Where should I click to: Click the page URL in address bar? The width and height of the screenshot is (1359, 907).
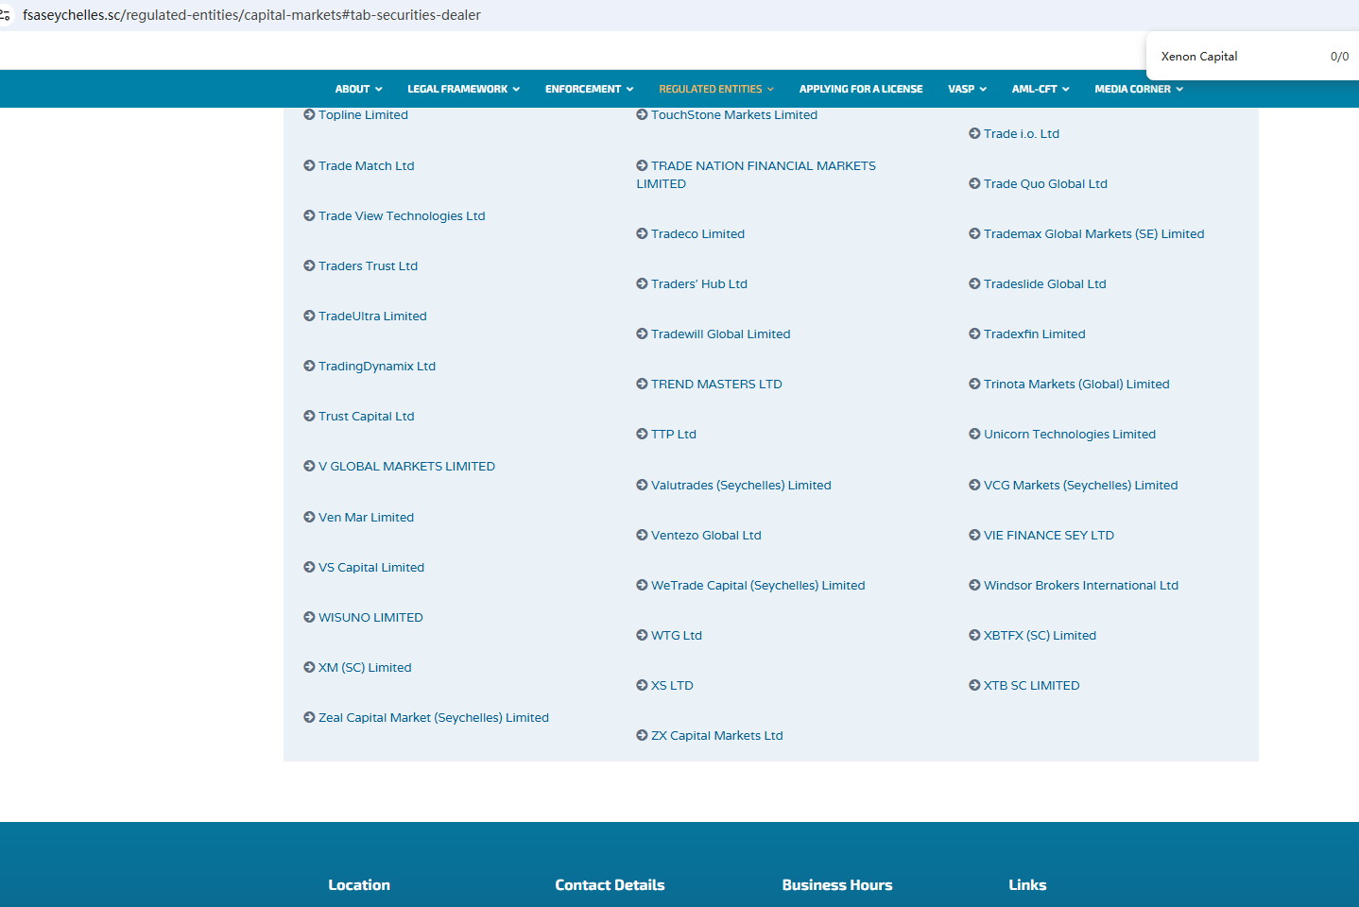pyautogui.click(x=251, y=15)
